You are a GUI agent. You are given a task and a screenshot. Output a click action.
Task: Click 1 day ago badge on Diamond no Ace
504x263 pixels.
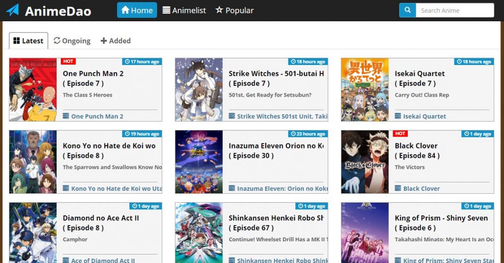point(146,206)
